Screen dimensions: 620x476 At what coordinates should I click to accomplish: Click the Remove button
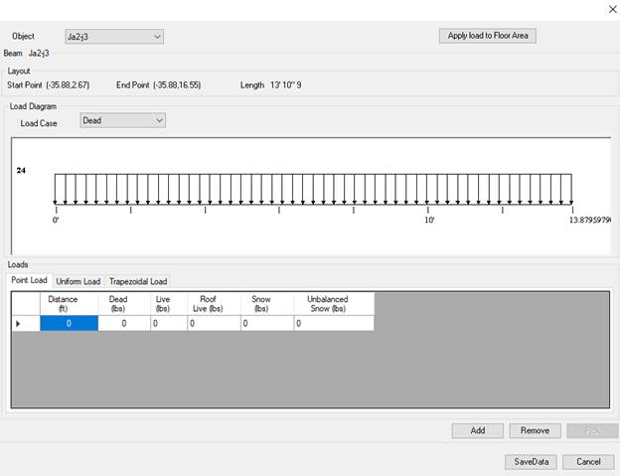[x=535, y=430]
